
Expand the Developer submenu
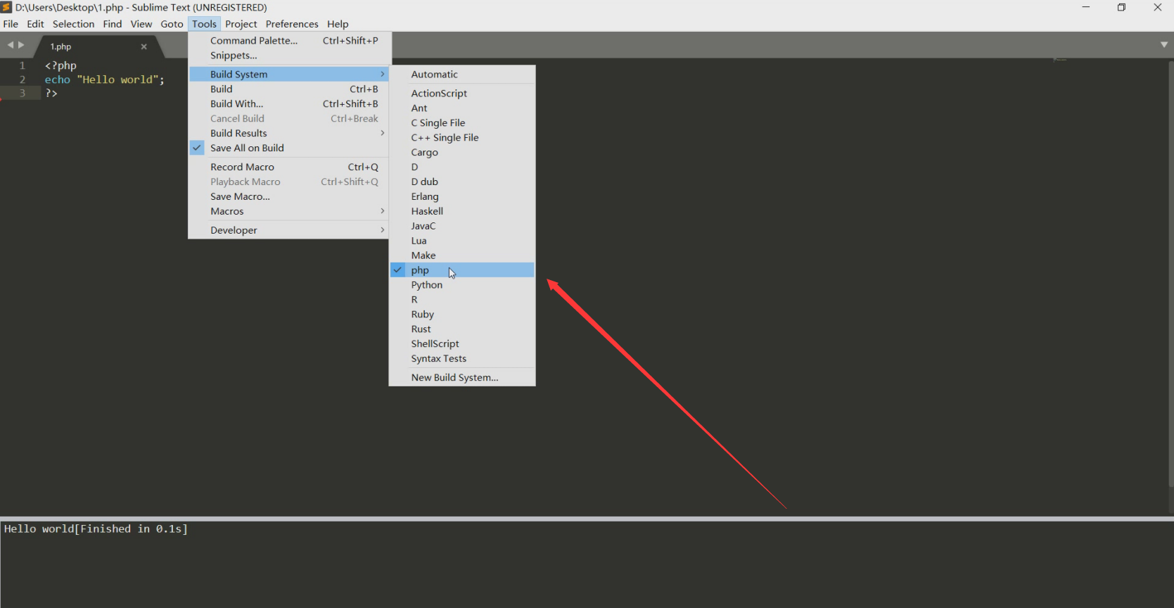pos(288,230)
